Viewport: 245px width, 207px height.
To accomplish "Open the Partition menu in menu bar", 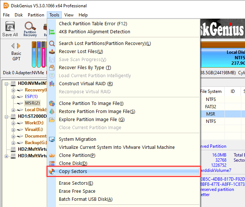I will coord(36,15).
